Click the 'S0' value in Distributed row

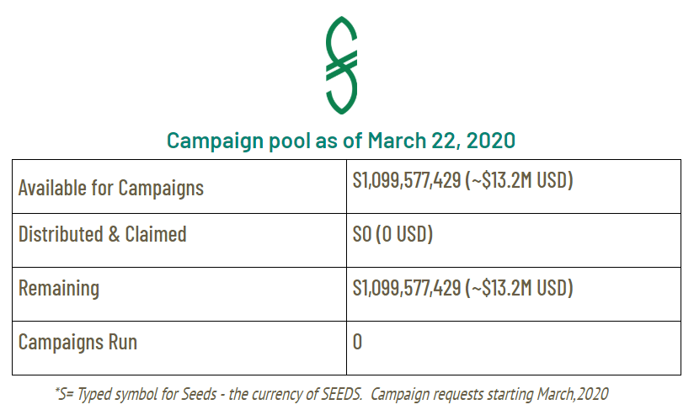pos(362,234)
